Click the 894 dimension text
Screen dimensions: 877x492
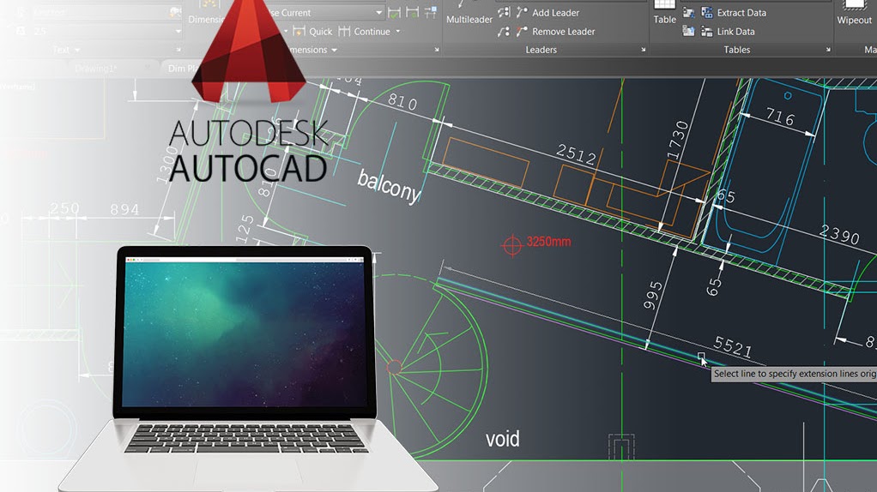pos(124,209)
